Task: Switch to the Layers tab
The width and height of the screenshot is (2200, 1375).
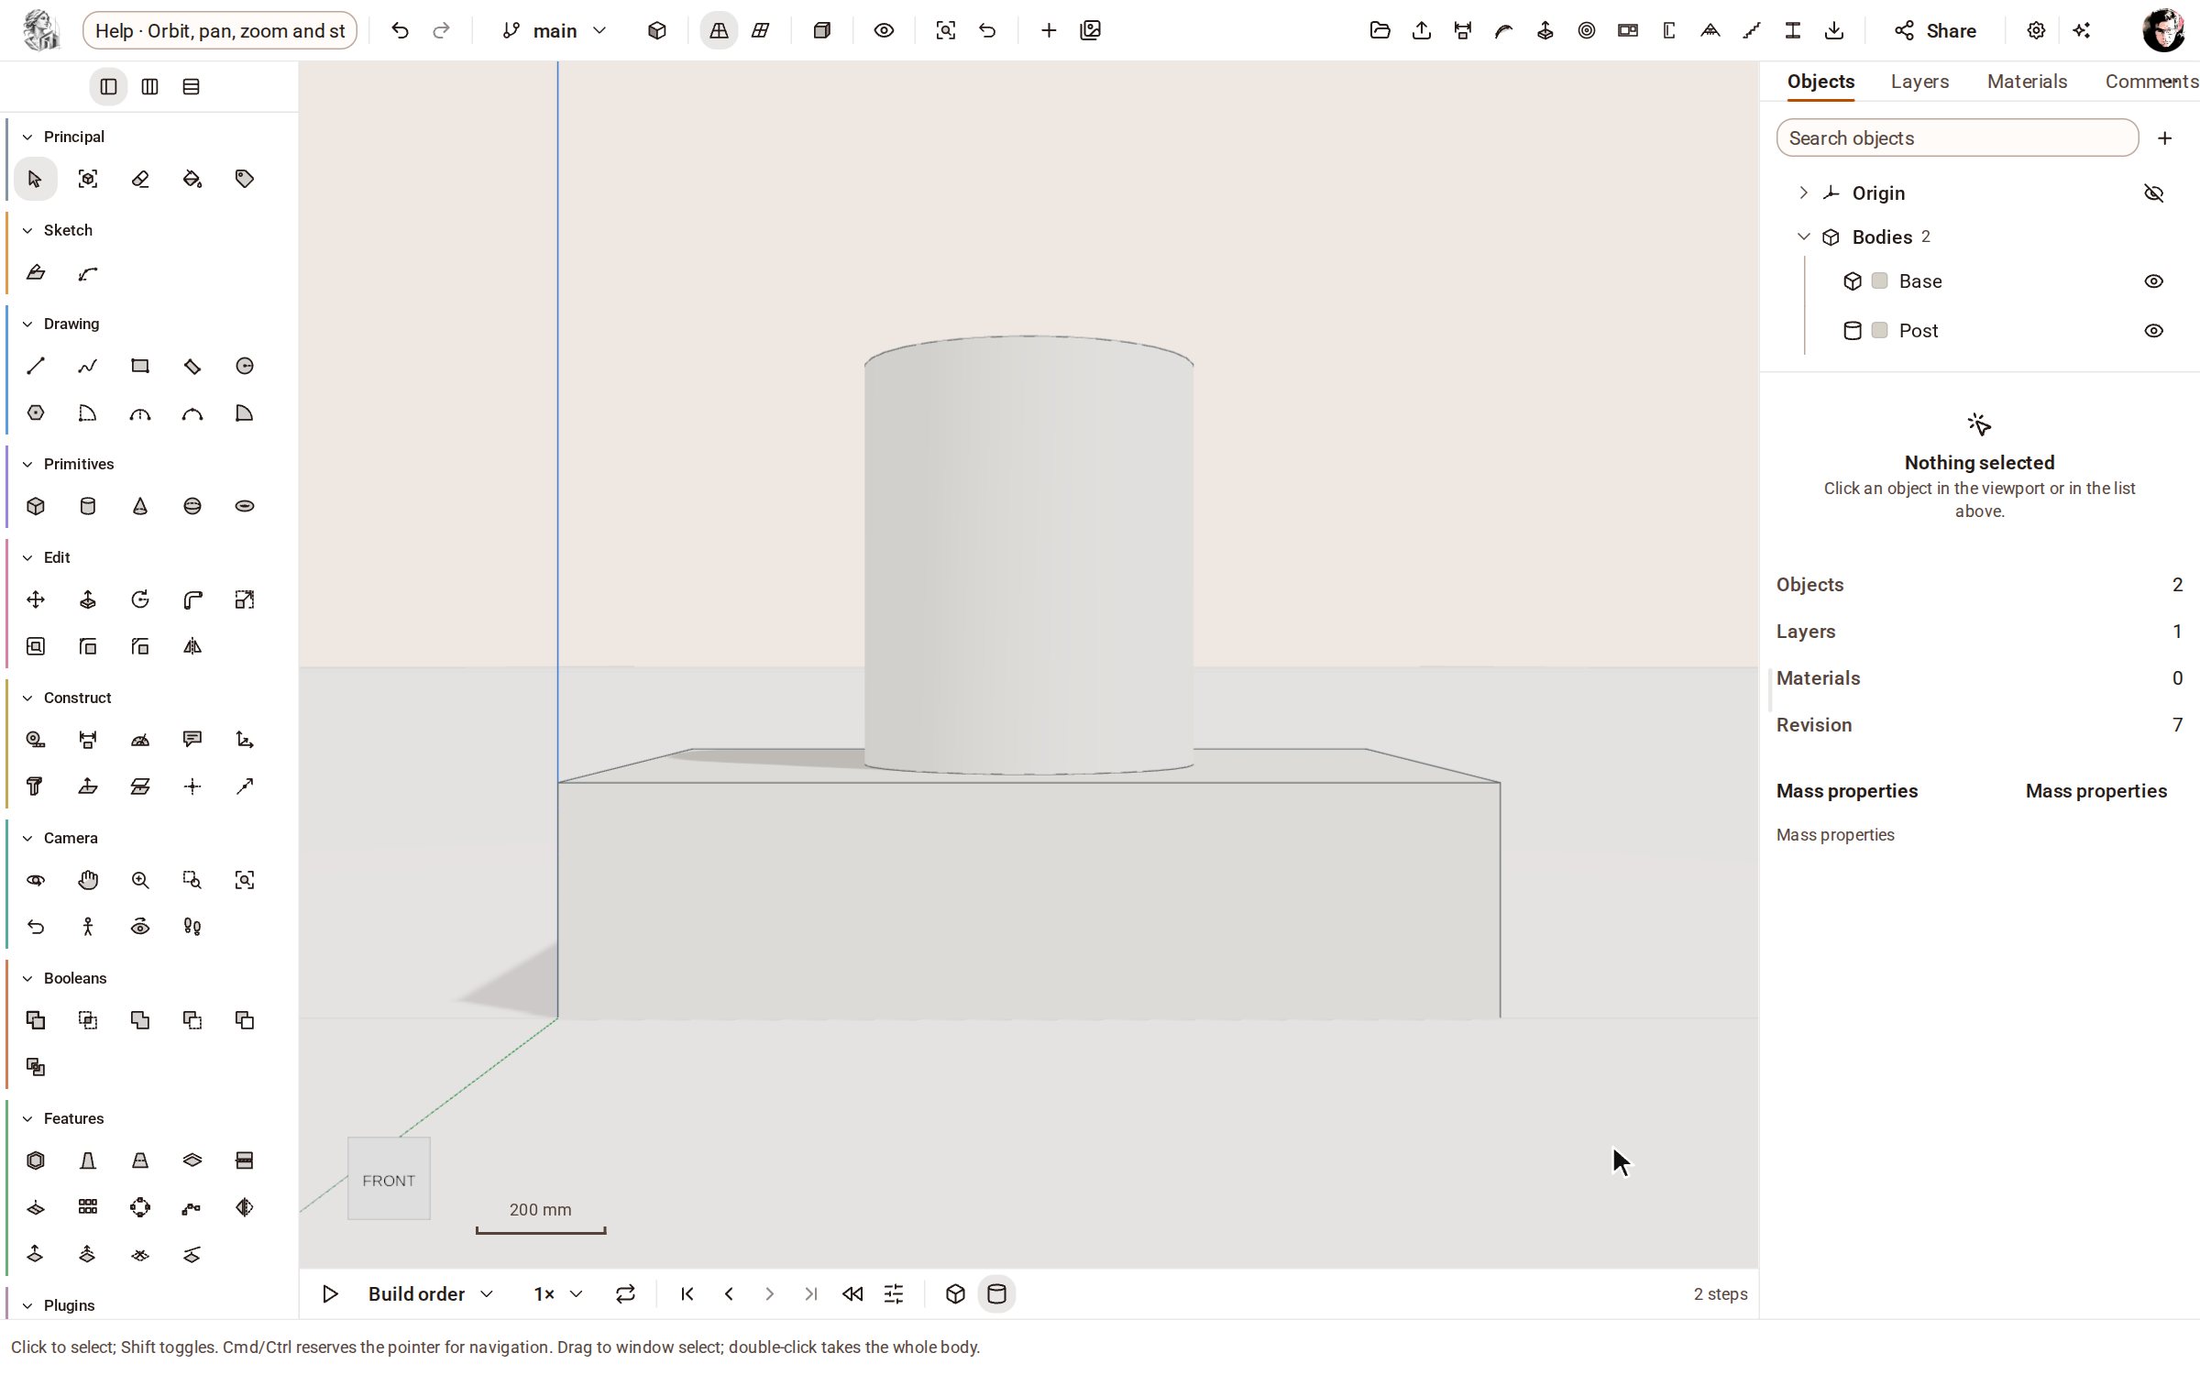Action: [x=1919, y=82]
